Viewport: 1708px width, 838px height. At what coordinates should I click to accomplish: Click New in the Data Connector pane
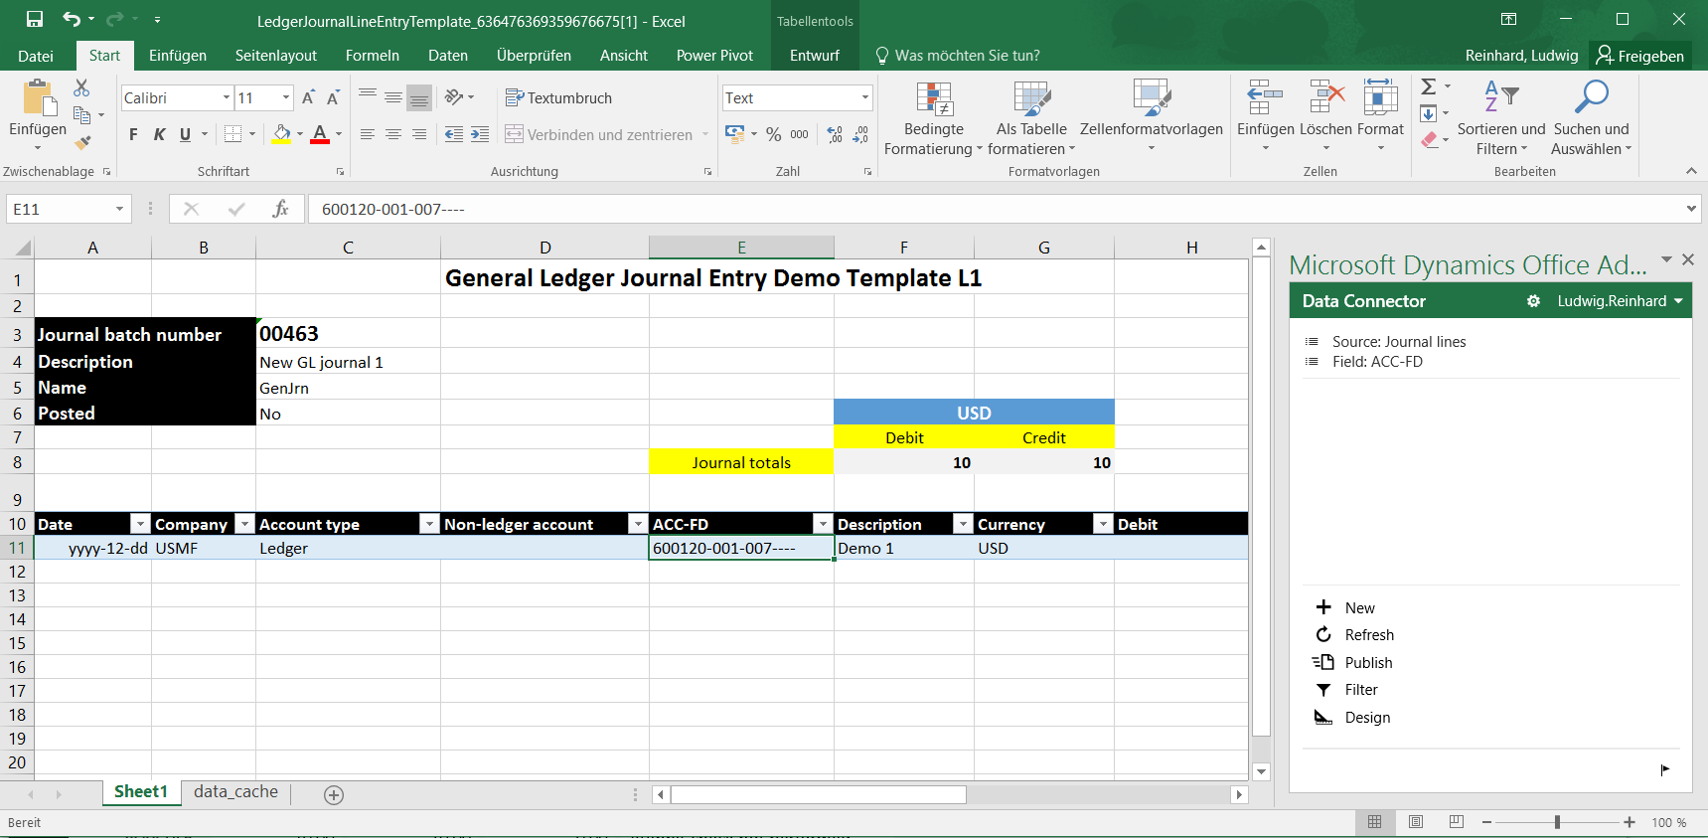tap(1359, 608)
